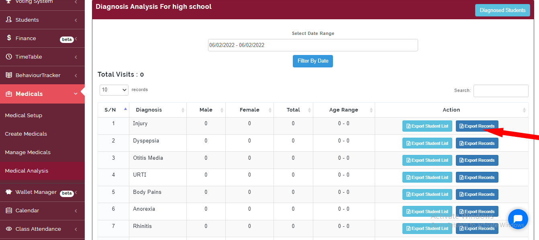This screenshot has height=240, width=539.
Task: Click the Otitis Media diagnosis cell
Action: pyautogui.click(x=158, y=161)
